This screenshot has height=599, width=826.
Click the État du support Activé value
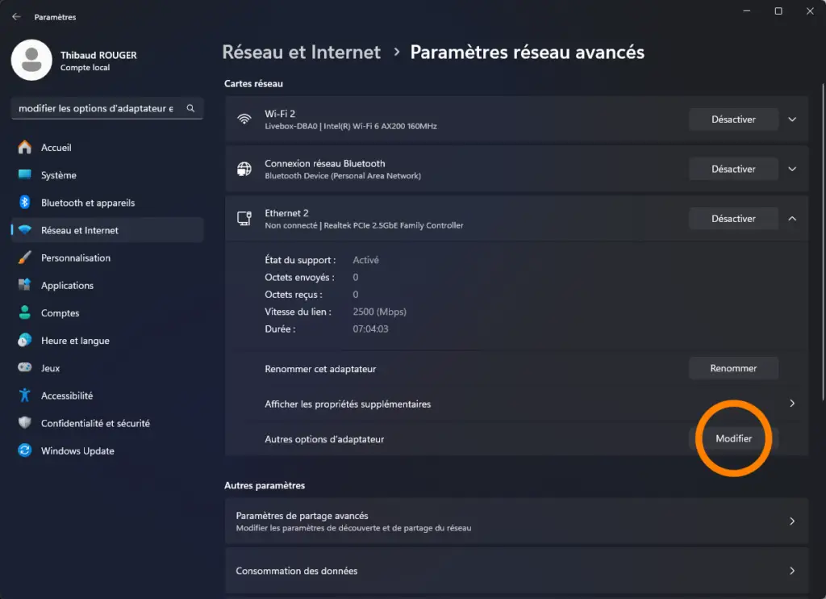(x=365, y=260)
